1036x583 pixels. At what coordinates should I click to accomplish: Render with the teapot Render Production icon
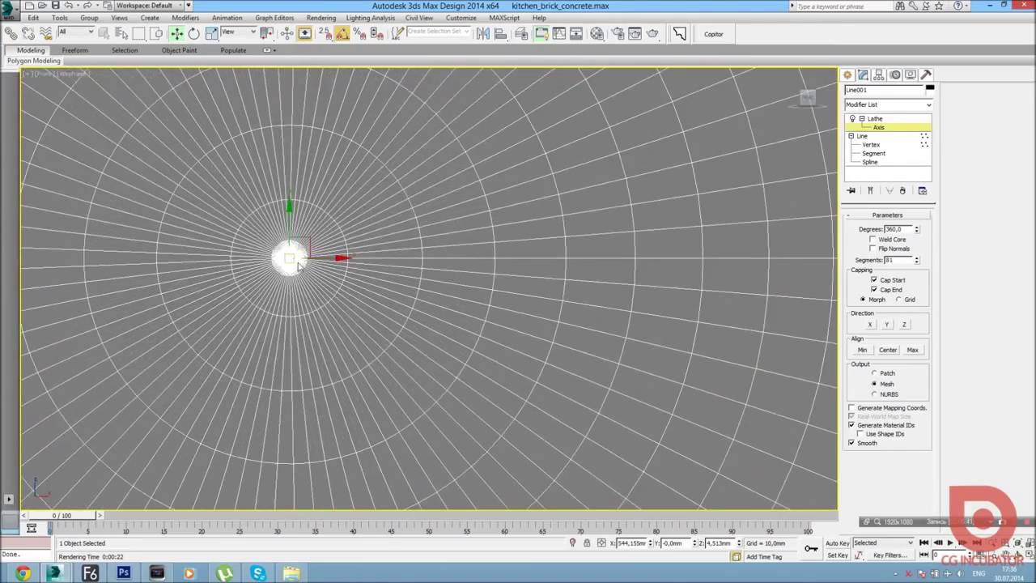click(653, 33)
